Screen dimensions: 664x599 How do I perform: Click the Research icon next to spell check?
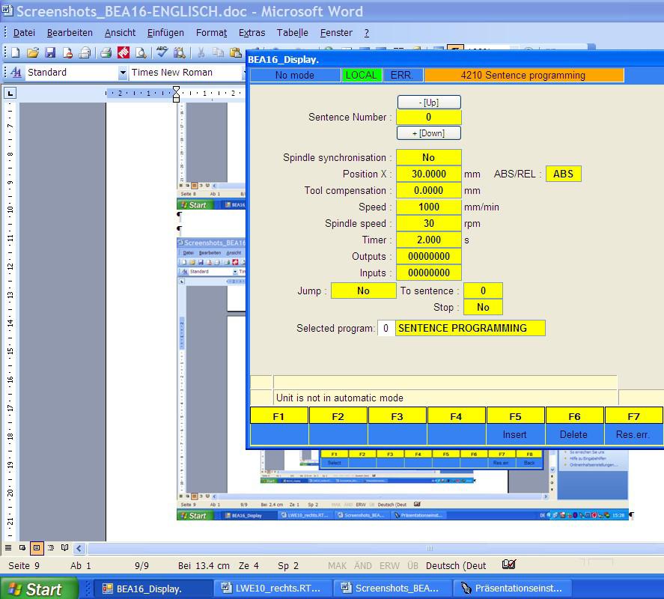pyautogui.click(x=179, y=52)
